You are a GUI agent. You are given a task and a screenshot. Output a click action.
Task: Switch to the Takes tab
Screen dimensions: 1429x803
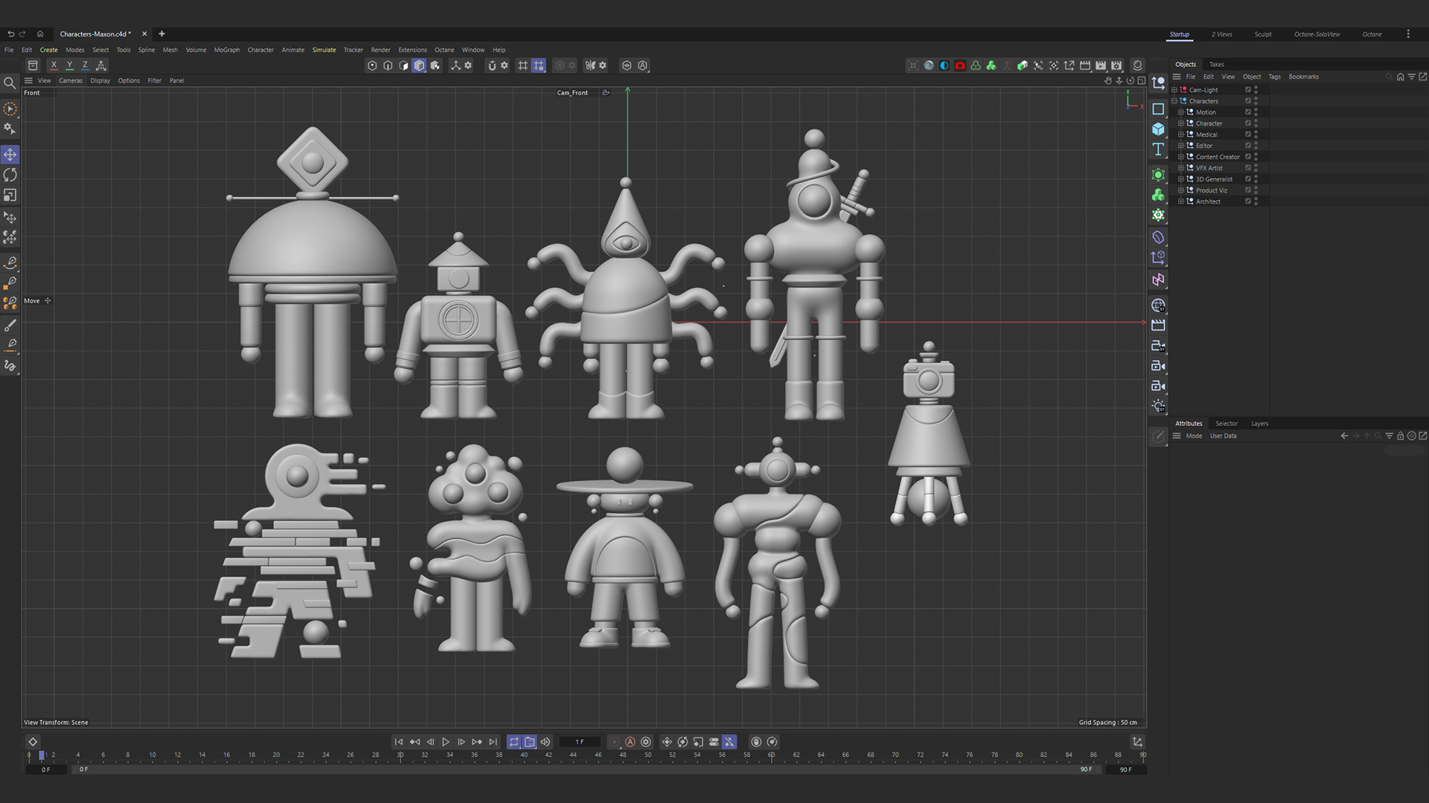tap(1216, 65)
